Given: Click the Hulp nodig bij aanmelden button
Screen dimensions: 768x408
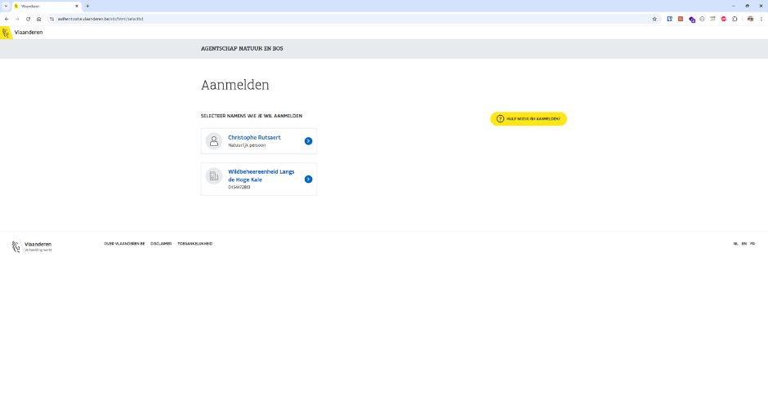Looking at the screenshot, I should tap(528, 119).
